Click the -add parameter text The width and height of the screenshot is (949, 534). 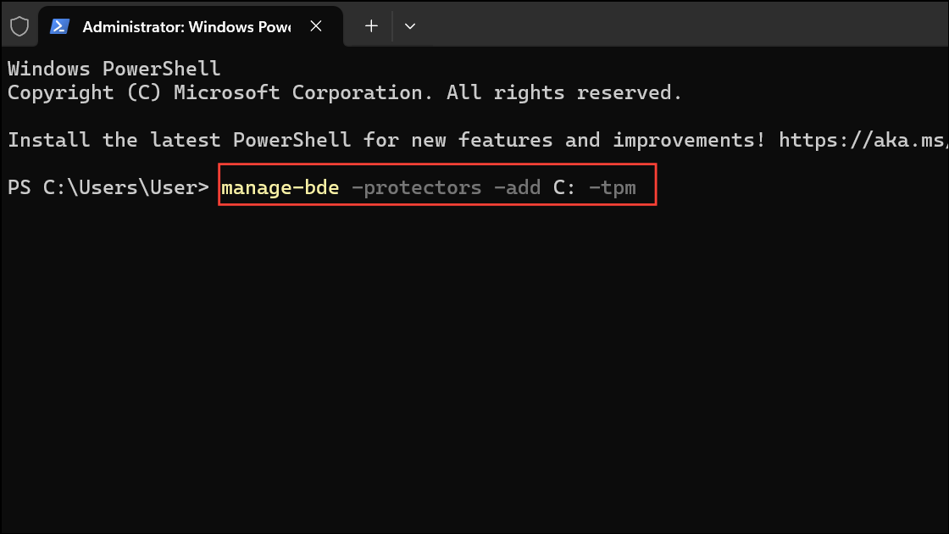coord(518,187)
